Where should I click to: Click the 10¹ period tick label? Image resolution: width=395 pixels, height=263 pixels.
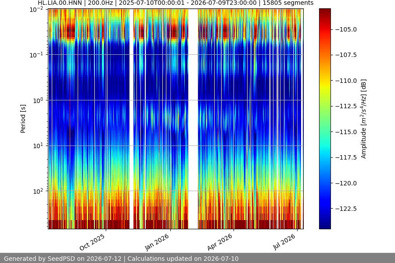pos(38,146)
